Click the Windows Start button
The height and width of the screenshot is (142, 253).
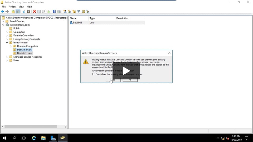(x=4, y=138)
